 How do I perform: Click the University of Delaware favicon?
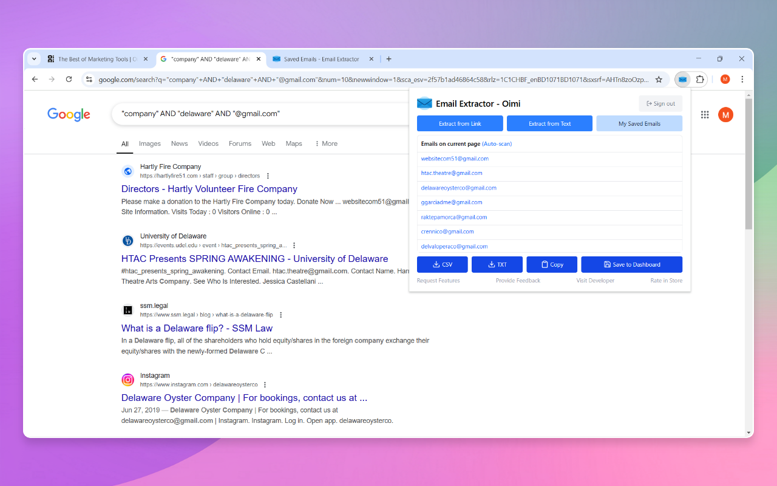[x=127, y=241]
